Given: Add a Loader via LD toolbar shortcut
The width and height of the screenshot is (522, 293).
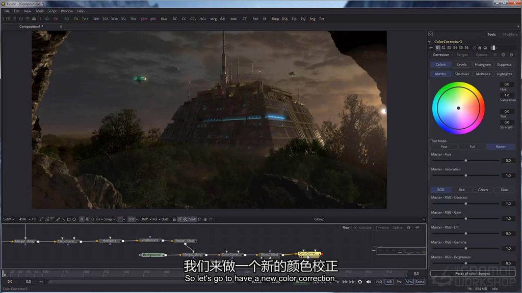Looking at the screenshot, I should click(x=46, y=19).
